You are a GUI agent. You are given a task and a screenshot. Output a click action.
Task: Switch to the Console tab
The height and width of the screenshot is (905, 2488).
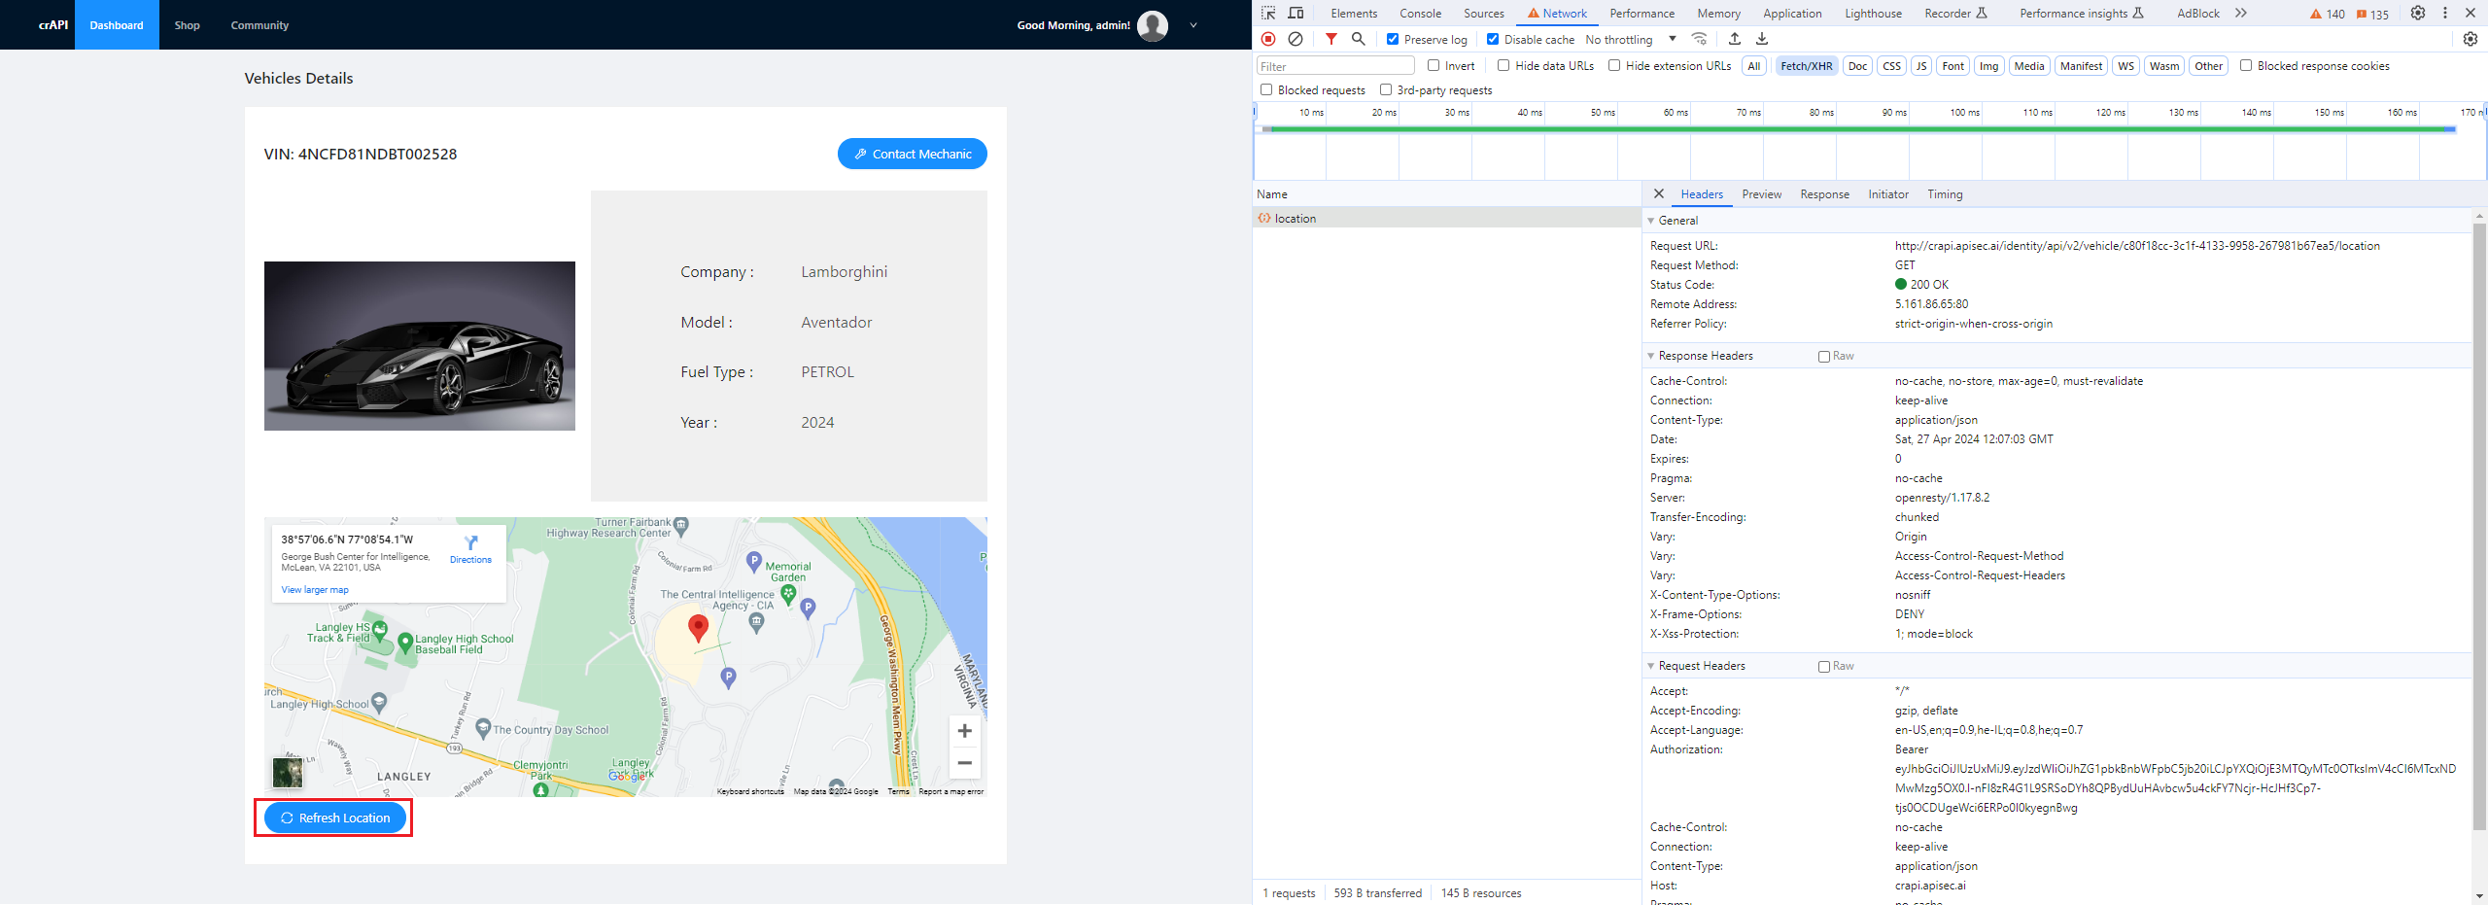point(1420,14)
